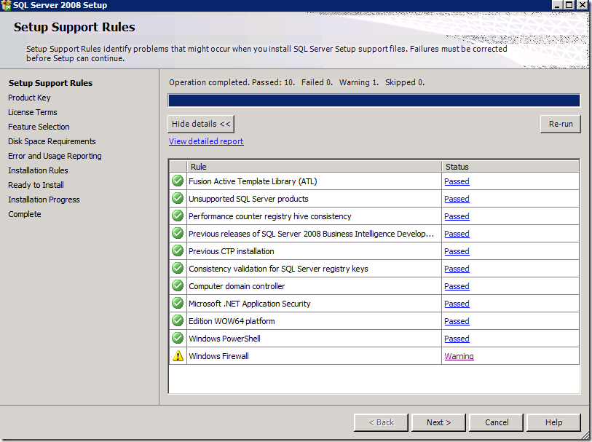Click 'Windows Firewall' rule name
592x442 pixels.
point(218,356)
